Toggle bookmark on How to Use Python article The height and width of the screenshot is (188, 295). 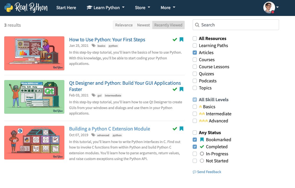(181, 39)
